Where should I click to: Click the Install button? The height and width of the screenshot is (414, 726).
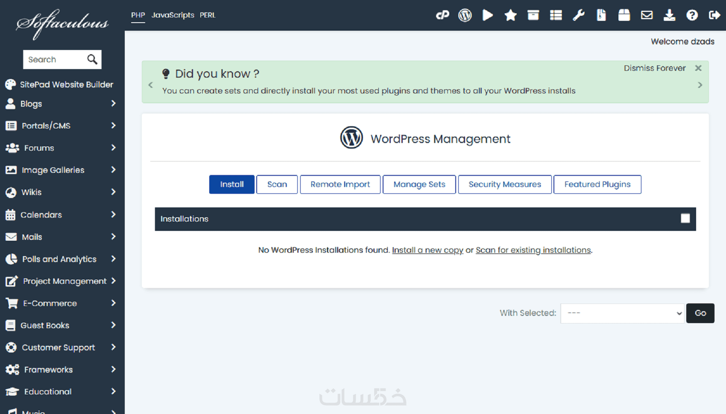[x=232, y=184]
